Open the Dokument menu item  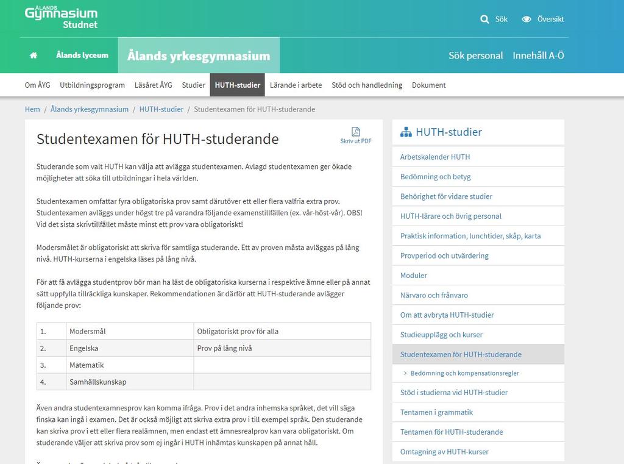pos(428,85)
